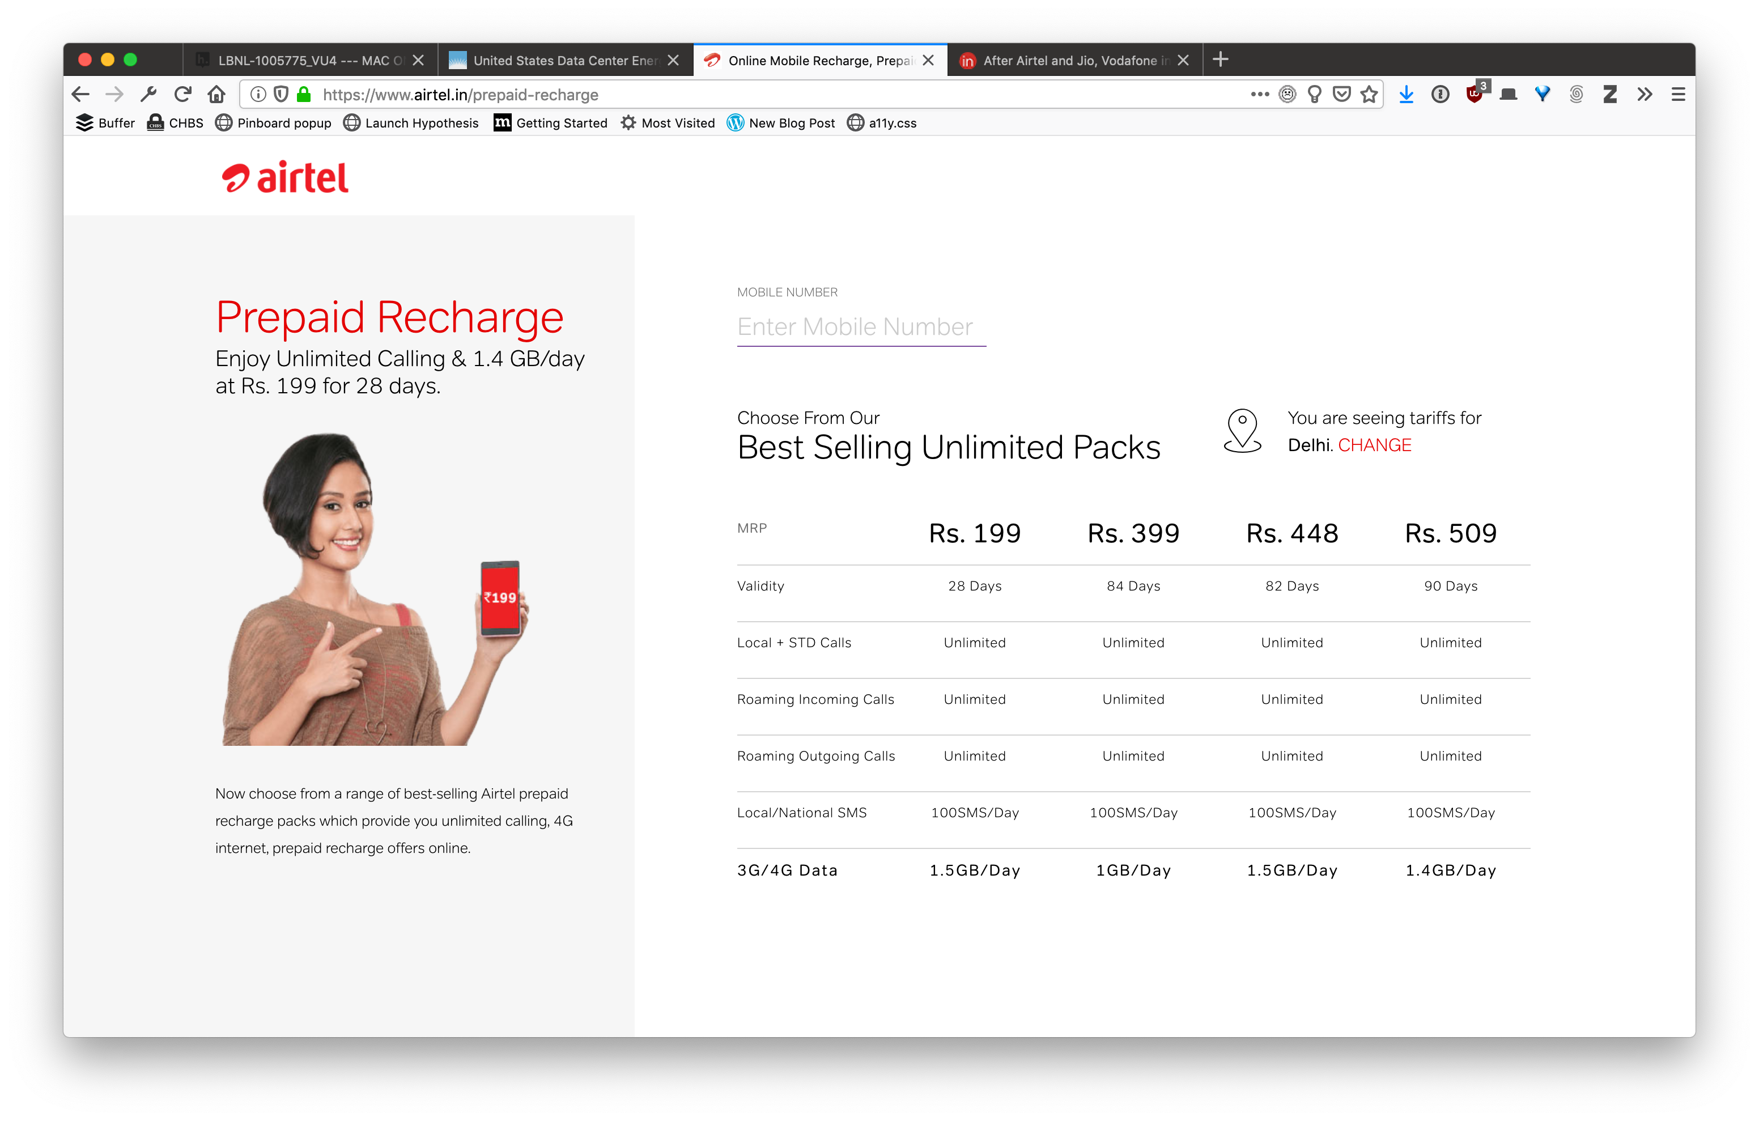Click 1GB/Day data cell
The height and width of the screenshot is (1121, 1759).
[1133, 871]
